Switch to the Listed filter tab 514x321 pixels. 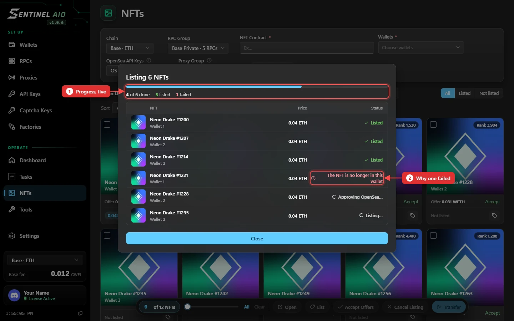click(x=465, y=93)
